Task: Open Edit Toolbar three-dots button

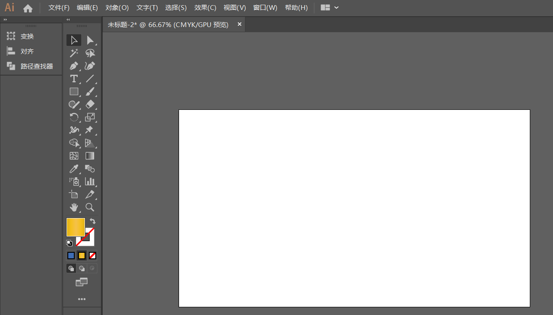Action: (x=82, y=299)
